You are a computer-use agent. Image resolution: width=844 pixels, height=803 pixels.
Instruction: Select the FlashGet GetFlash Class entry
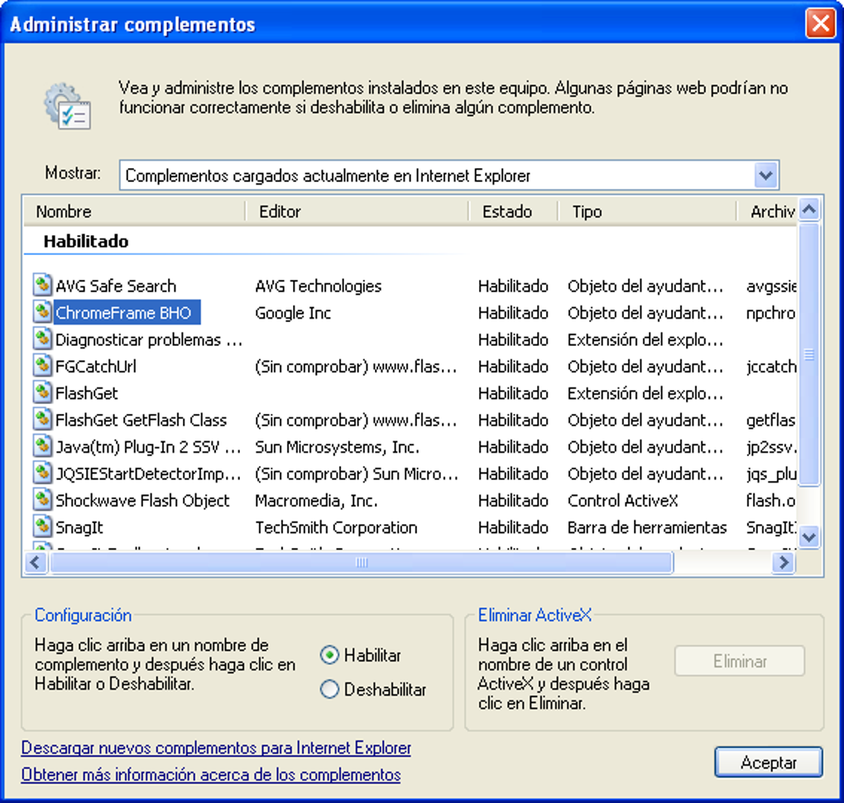click(x=141, y=420)
